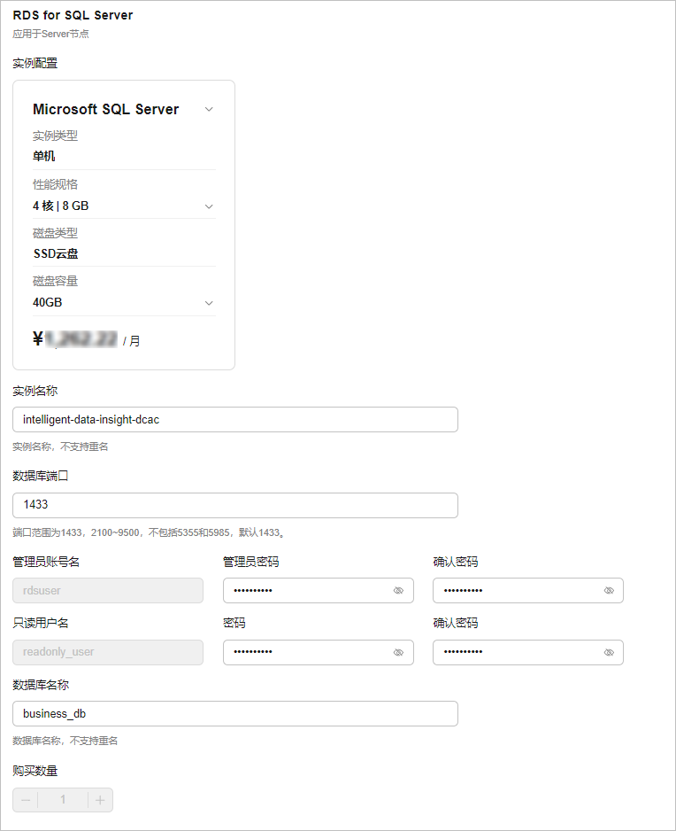Click the 管理员密码 password field
Viewport: 676px width, 831px height.
tap(319, 590)
